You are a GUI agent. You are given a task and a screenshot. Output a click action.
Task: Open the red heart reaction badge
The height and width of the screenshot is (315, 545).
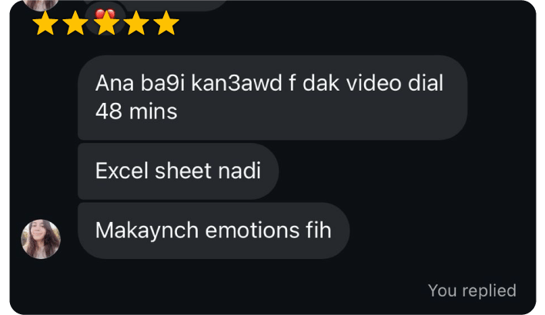(x=105, y=19)
